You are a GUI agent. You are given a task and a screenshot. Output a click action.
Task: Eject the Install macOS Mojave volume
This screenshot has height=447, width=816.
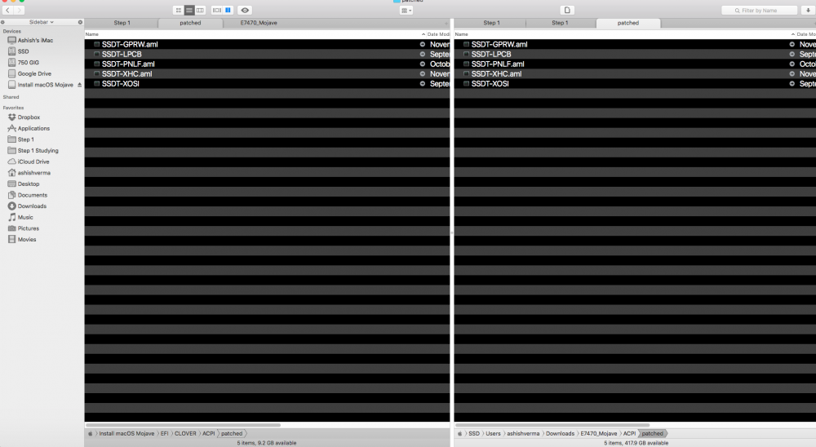tap(79, 84)
